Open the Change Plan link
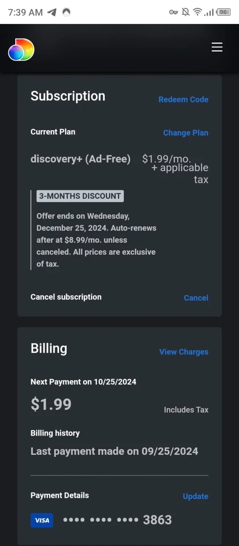239x546 pixels. click(x=186, y=133)
